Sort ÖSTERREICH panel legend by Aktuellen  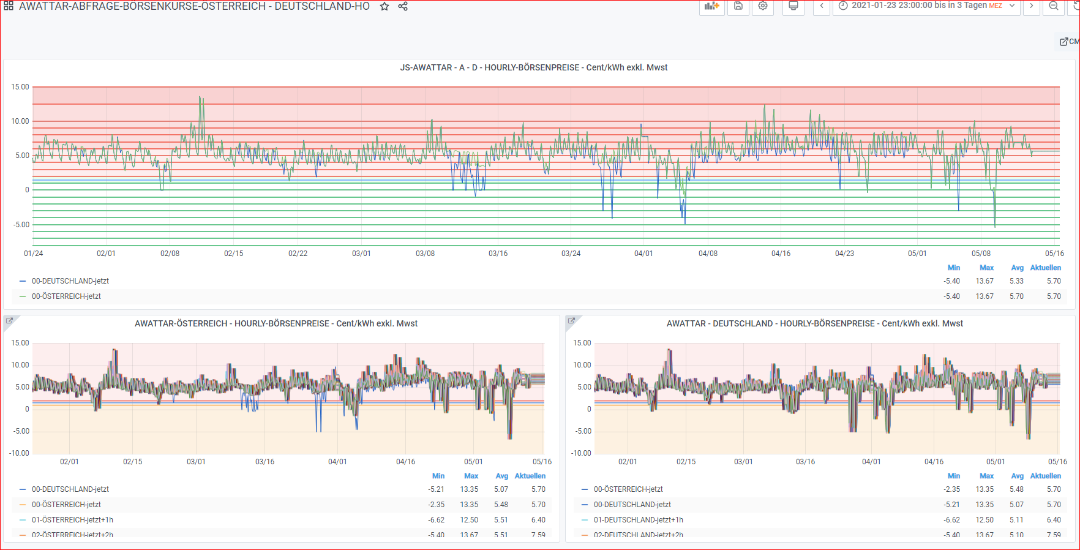pos(530,476)
